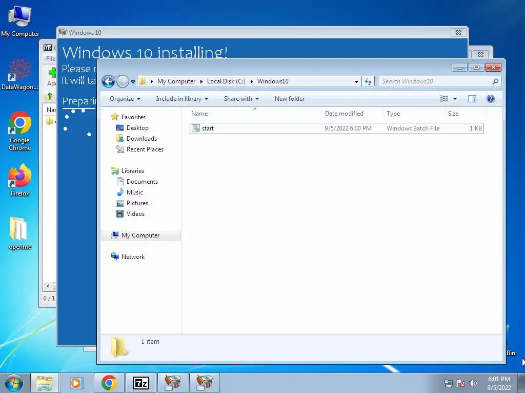525x393 pixels.
Task: Click the network tray icon
Action: tap(448, 383)
